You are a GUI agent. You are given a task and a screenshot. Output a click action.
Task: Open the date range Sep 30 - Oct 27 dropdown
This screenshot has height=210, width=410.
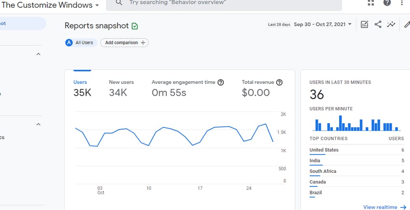tap(323, 24)
